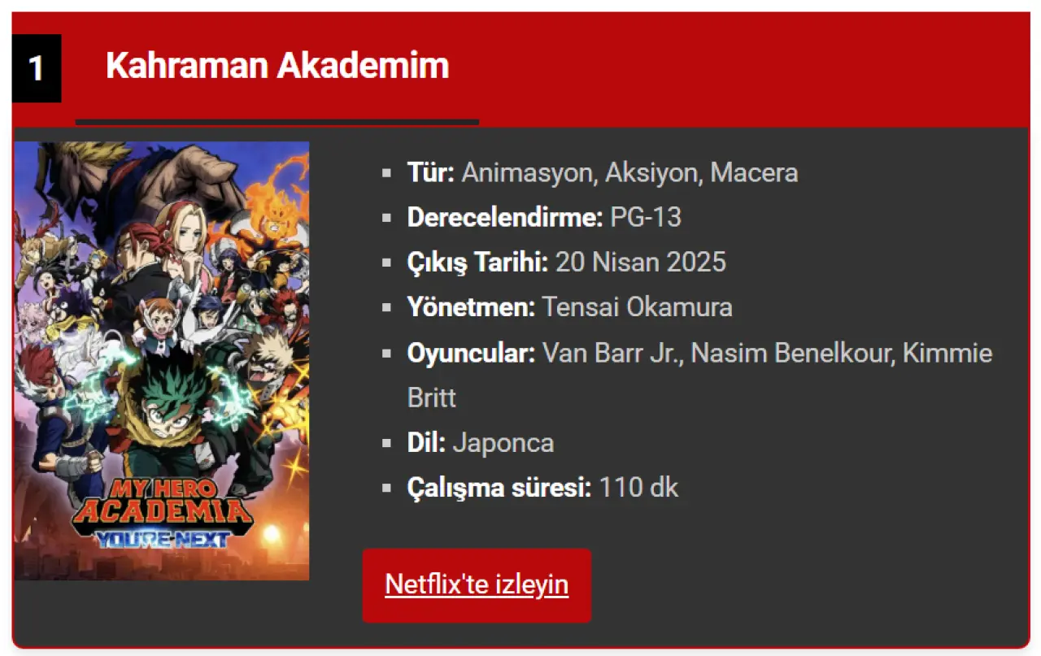This screenshot has height=656, width=1041.
Task: Click the Oyuncular cast list line
Action: 699,375
